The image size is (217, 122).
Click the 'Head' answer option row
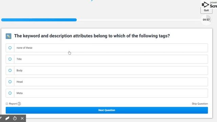[x=107, y=82]
